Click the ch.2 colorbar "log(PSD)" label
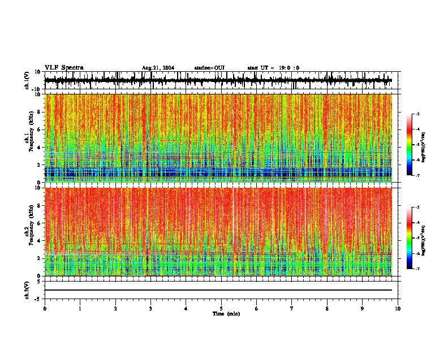448x346 pixels. (424, 241)
